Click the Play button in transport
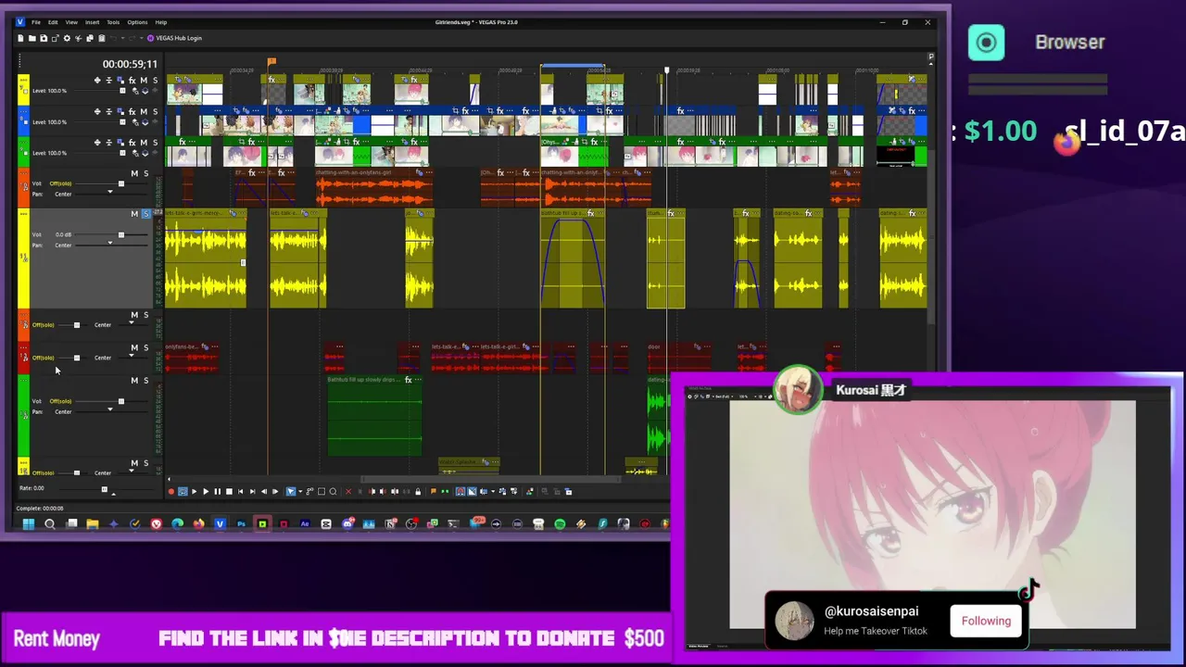1186x667 pixels. (206, 491)
